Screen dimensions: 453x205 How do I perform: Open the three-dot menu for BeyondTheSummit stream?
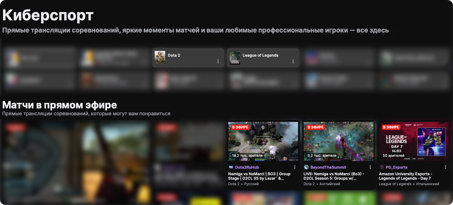(x=370, y=167)
